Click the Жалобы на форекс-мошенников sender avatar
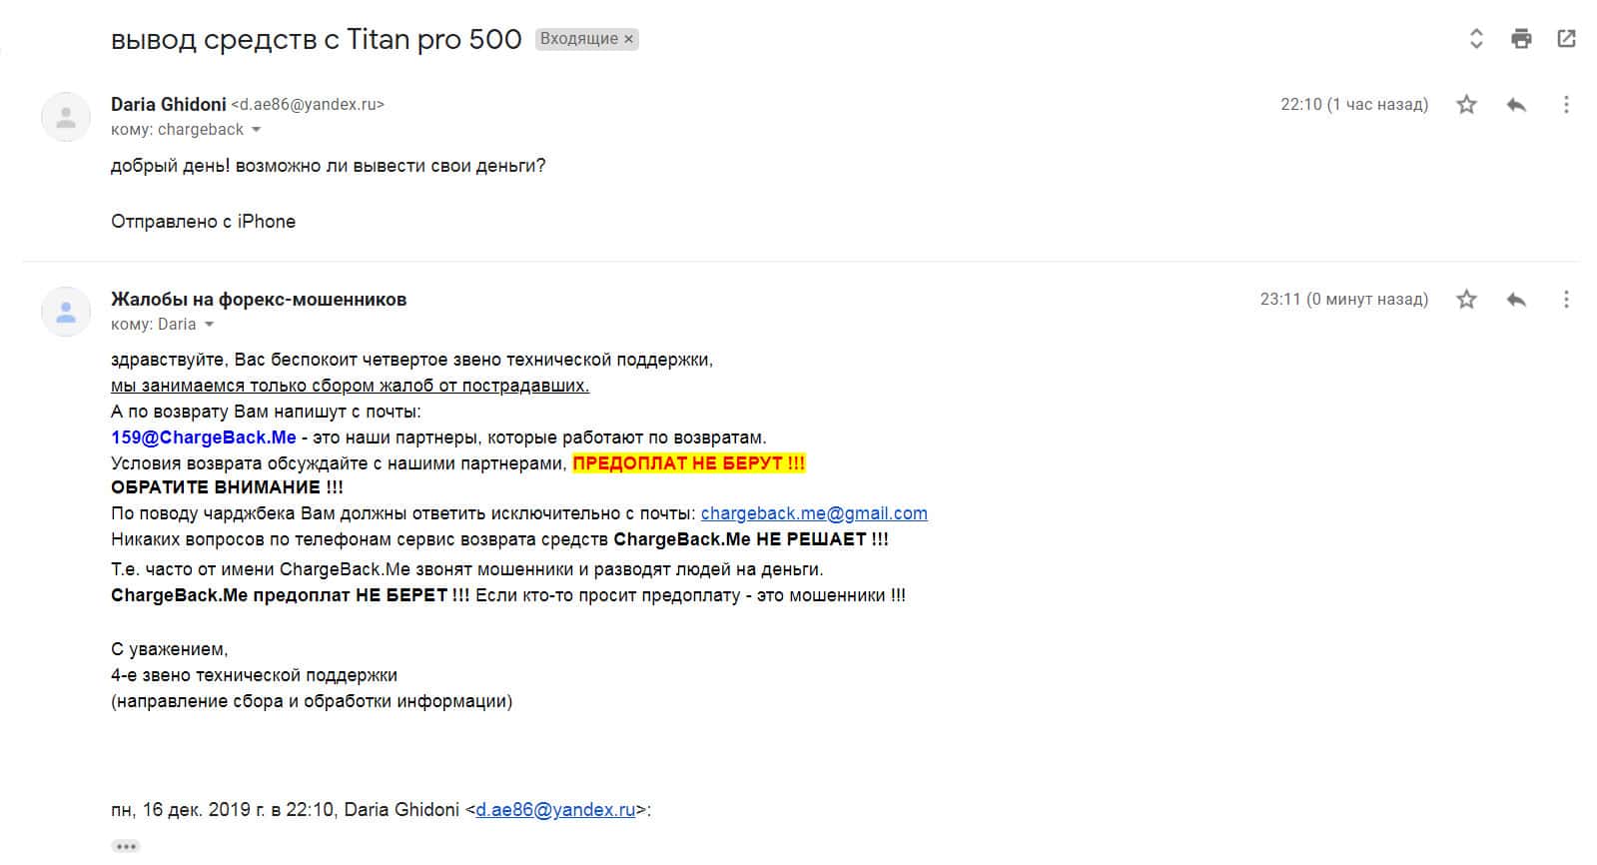The image size is (1597, 865). [66, 312]
